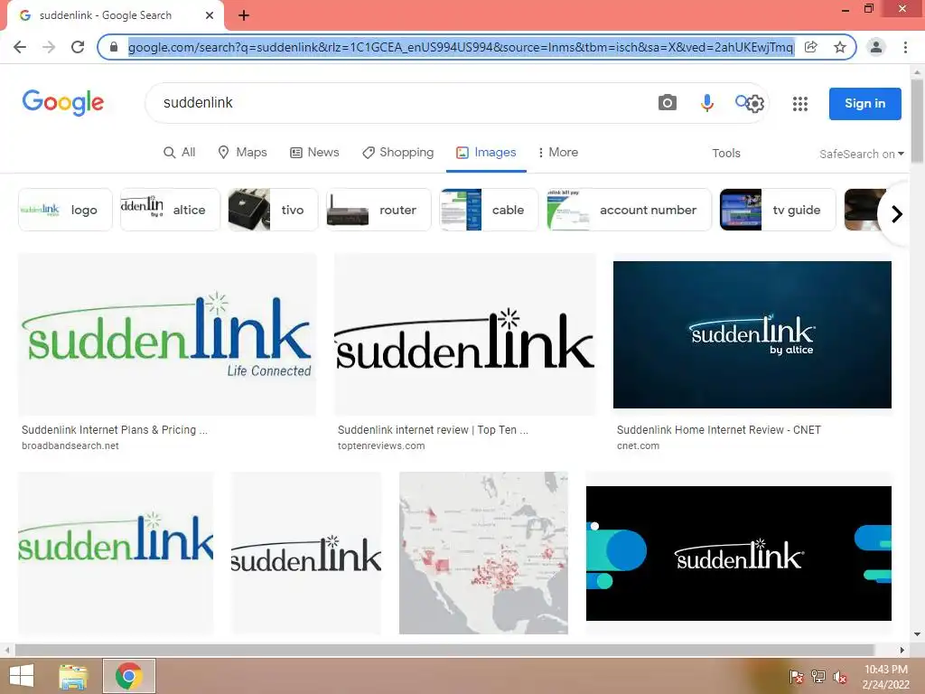The width and height of the screenshot is (925, 694).
Task: Open the second-row green and blue suddenlink logo
Action: 116,553
